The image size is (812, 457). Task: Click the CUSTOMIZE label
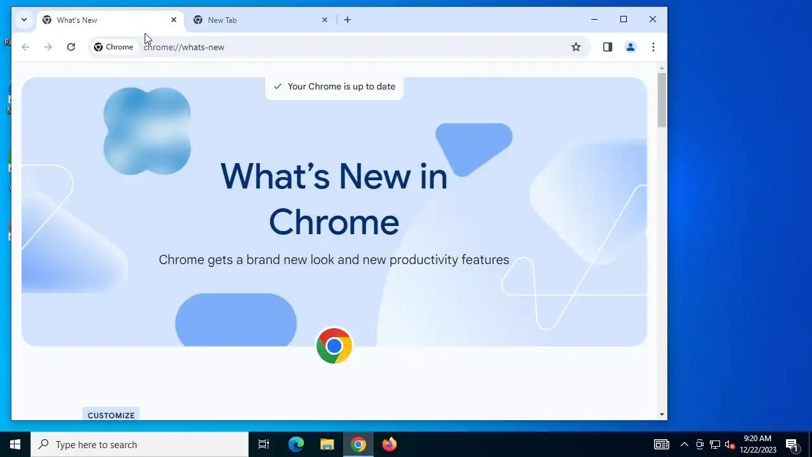(x=111, y=415)
